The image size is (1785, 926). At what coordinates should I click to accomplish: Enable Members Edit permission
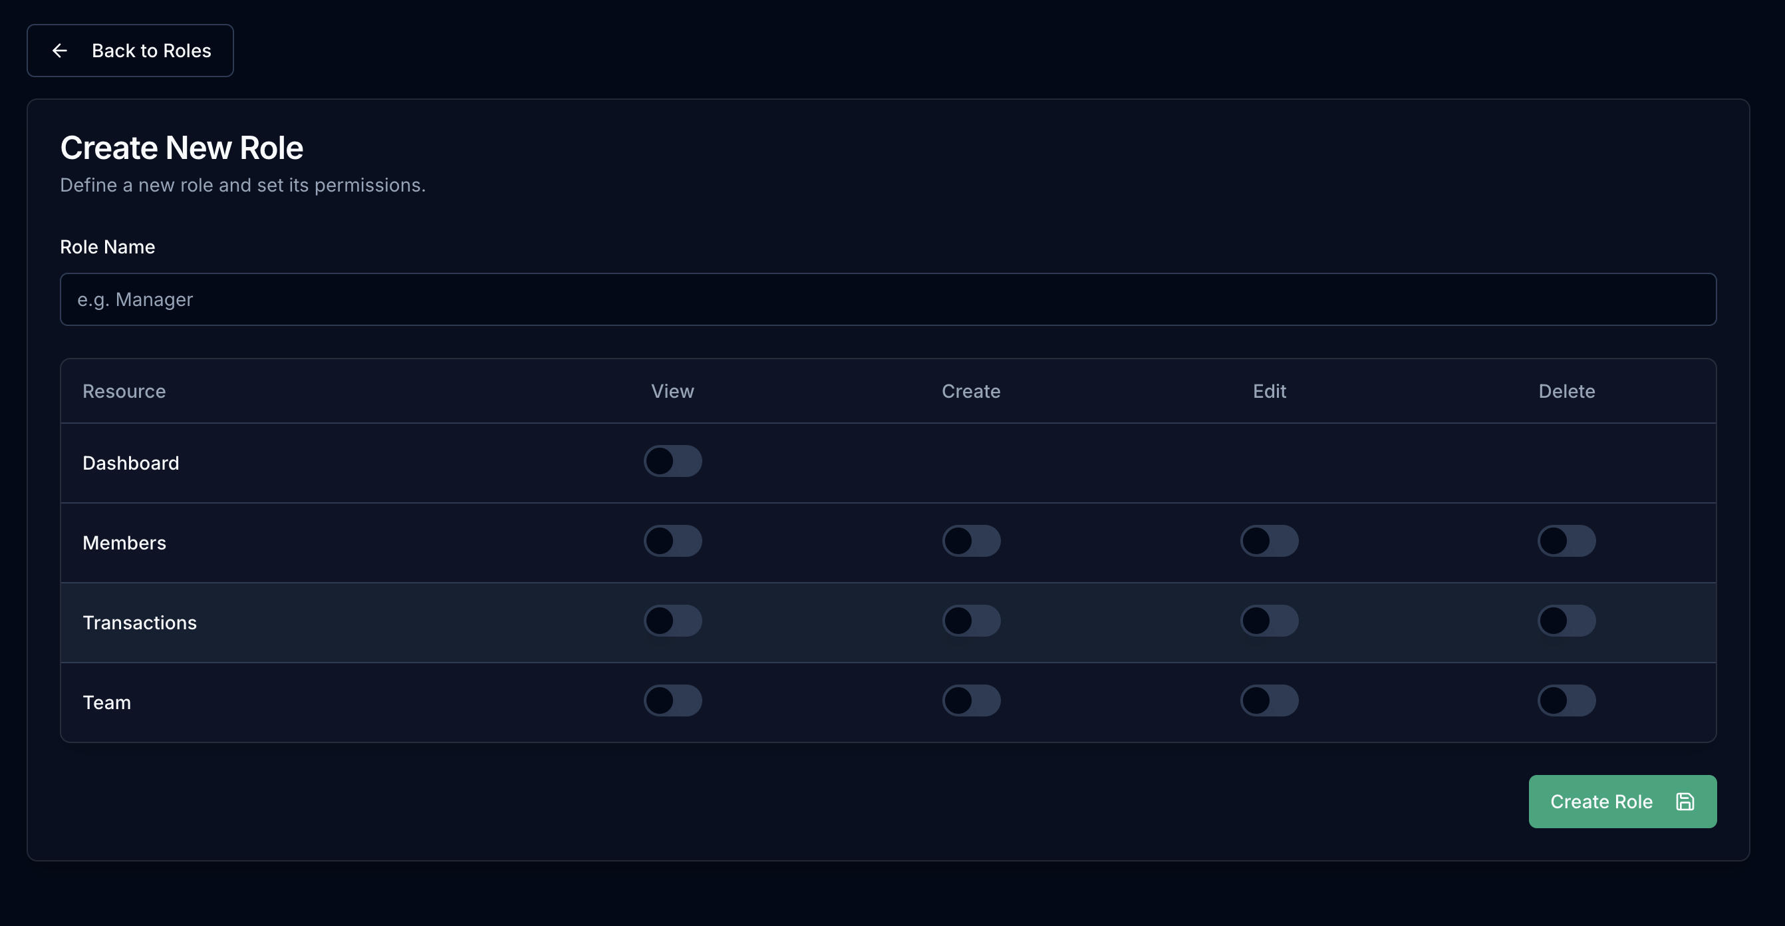[1269, 541]
